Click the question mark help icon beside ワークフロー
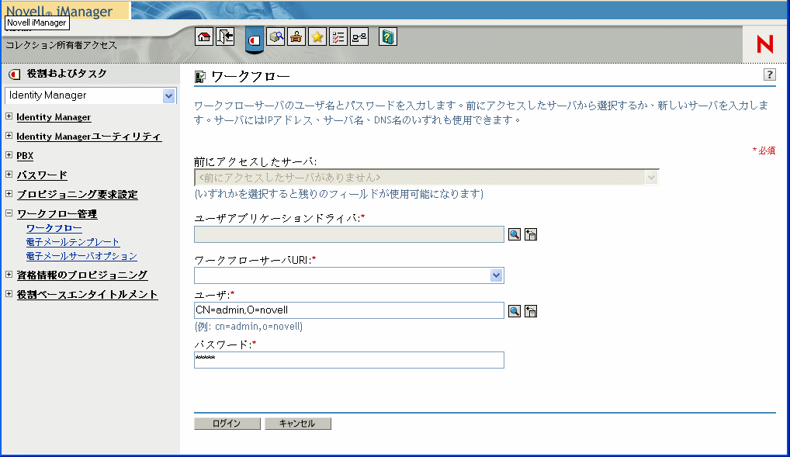This screenshot has height=457, width=790. tap(769, 74)
